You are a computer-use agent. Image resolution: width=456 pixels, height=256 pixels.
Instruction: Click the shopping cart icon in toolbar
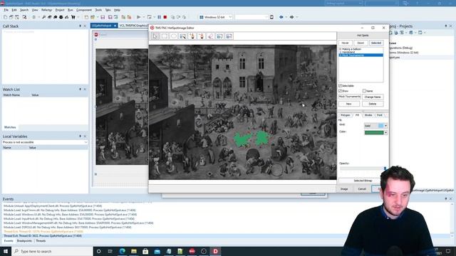(73, 17)
